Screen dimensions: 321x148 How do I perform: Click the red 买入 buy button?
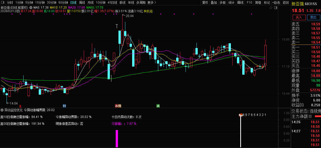coord(299,17)
